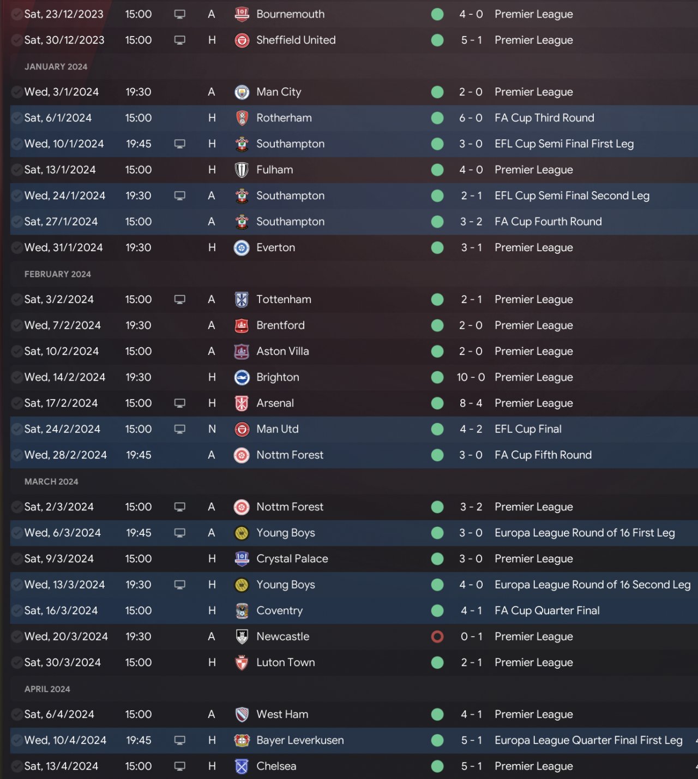
Task: Click the Bournemouth club badge
Action: point(242,14)
